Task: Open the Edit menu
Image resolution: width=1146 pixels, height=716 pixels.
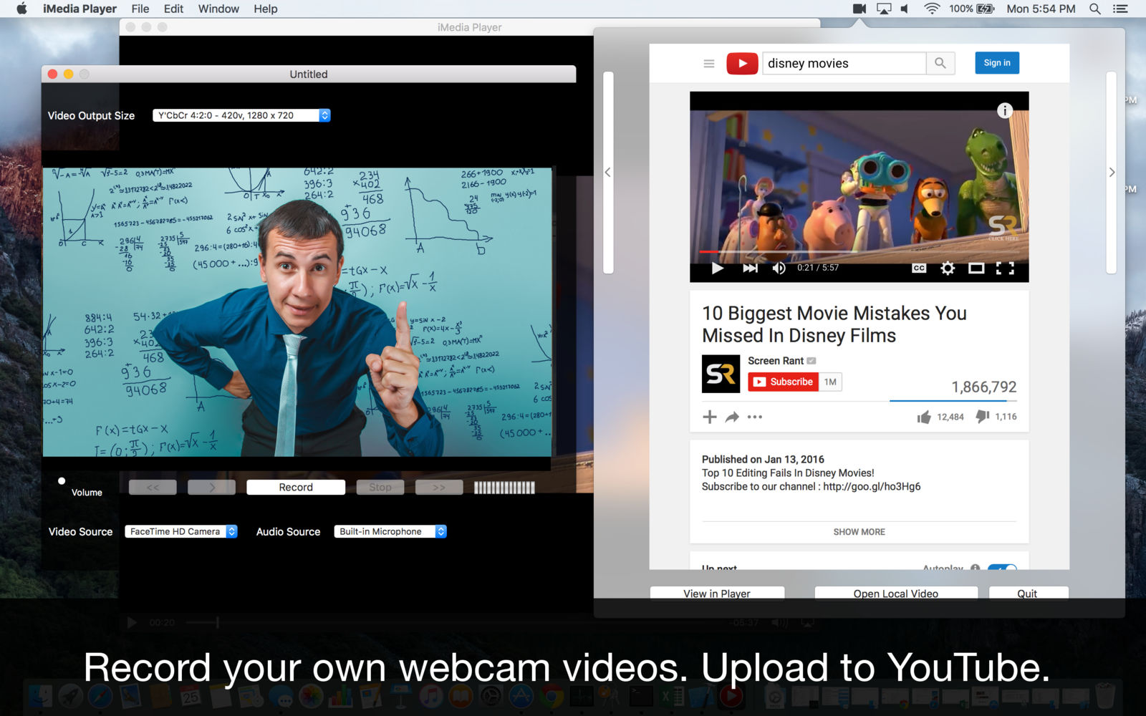Action: coord(173,9)
